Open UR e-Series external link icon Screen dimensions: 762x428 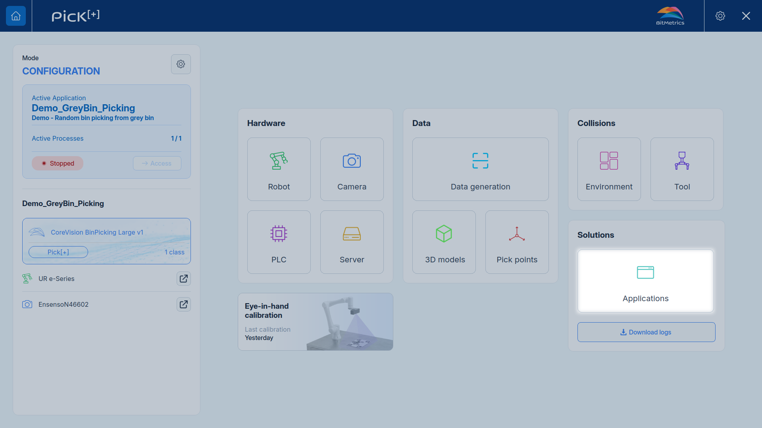tap(184, 279)
